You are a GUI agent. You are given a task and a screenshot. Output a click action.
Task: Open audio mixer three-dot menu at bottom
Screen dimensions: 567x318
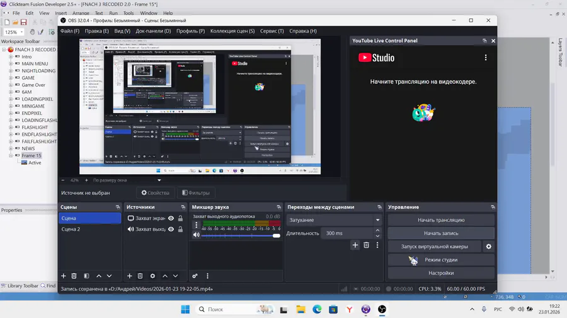(207, 276)
